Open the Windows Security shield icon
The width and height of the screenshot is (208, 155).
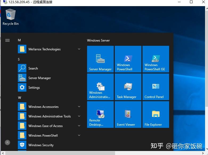(22, 145)
